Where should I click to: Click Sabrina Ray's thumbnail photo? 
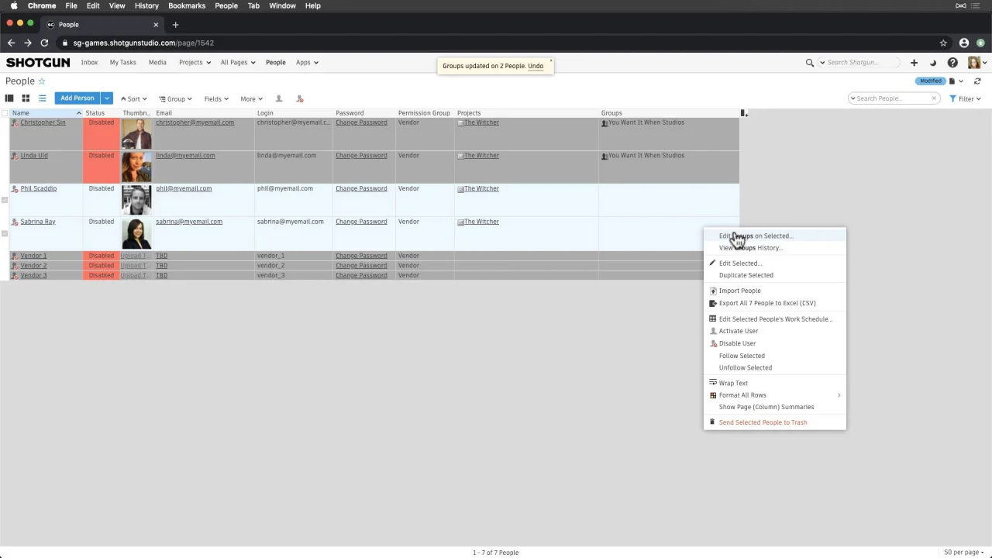pos(136,233)
